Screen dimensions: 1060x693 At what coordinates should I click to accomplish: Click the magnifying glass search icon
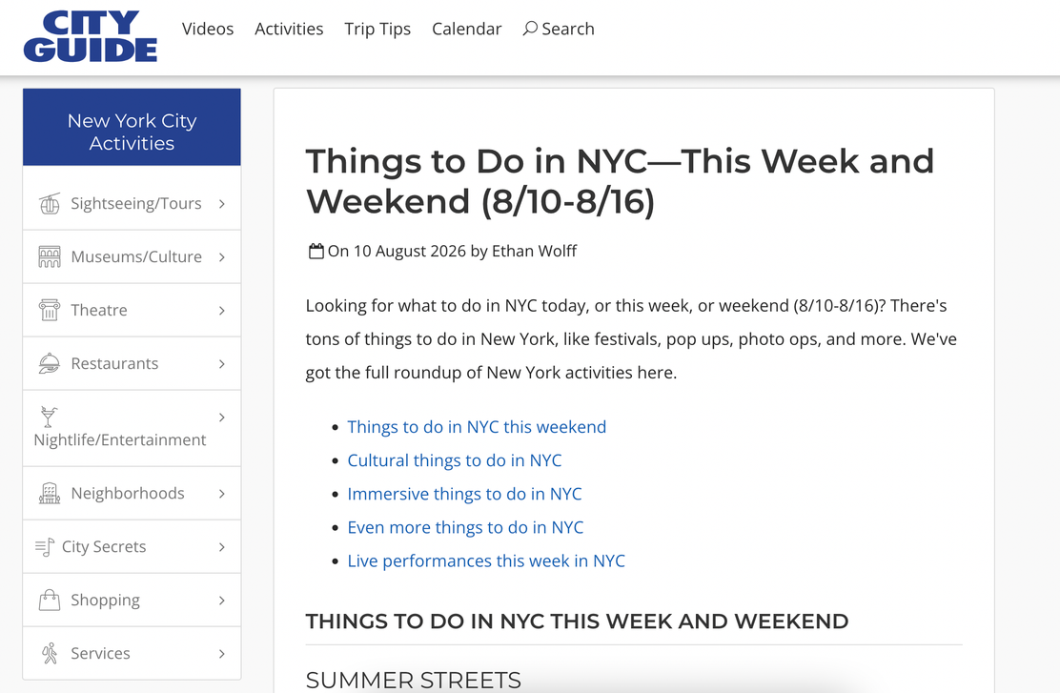[x=530, y=29]
